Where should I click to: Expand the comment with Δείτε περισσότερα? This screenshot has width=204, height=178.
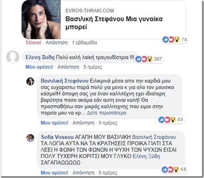point(107,113)
